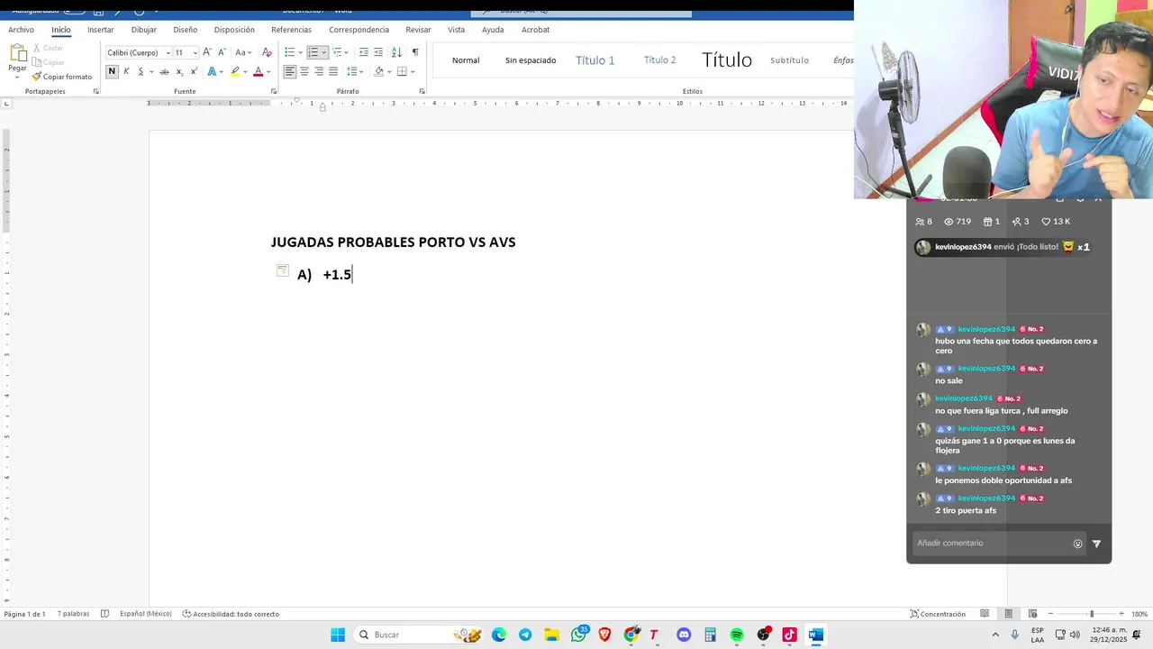Open Fuente dialog launcher
This screenshot has width=1153, height=649.
click(x=274, y=91)
